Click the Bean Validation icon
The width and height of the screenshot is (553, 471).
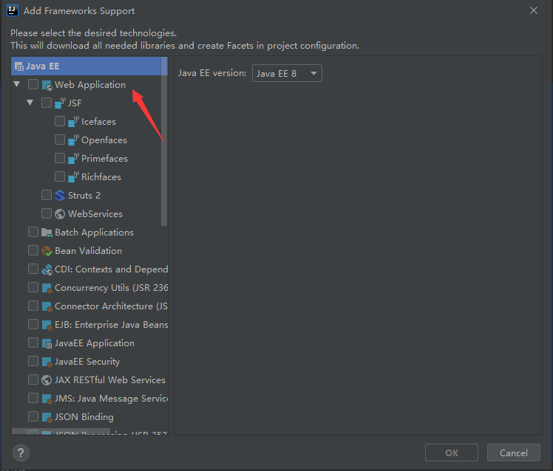(x=47, y=251)
